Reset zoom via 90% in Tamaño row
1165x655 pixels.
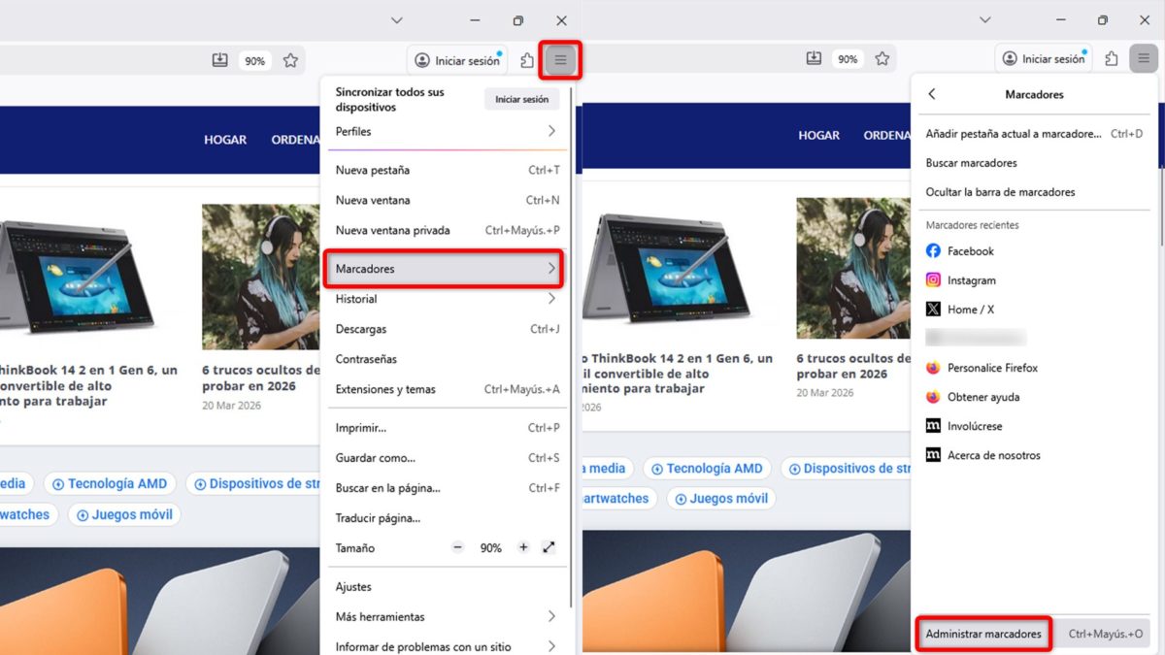click(491, 548)
